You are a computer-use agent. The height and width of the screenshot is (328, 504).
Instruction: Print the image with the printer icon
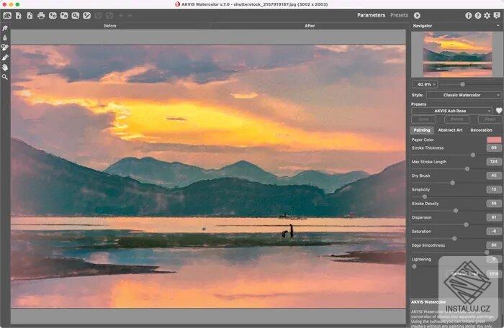tap(41, 15)
